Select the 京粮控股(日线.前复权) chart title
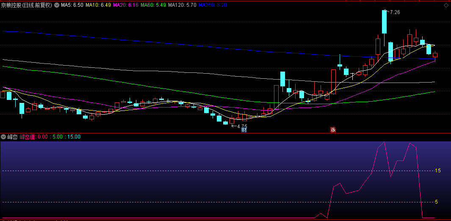The width and height of the screenshot is (451, 221). pos(27,5)
